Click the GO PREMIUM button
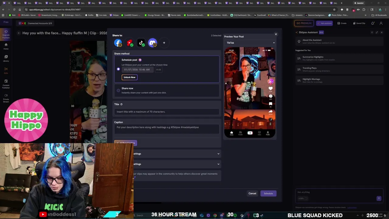Viewport: 389px width, 219px height. [304, 23]
